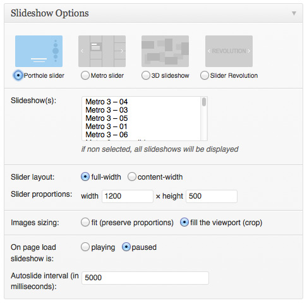Select the 3D slideshow radio button
The width and height of the screenshot is (307, 303).
point(146,75)
